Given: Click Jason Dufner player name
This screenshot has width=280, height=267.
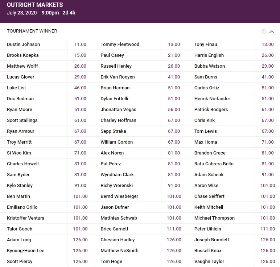Looking at the screenshot, I should 115,207.
